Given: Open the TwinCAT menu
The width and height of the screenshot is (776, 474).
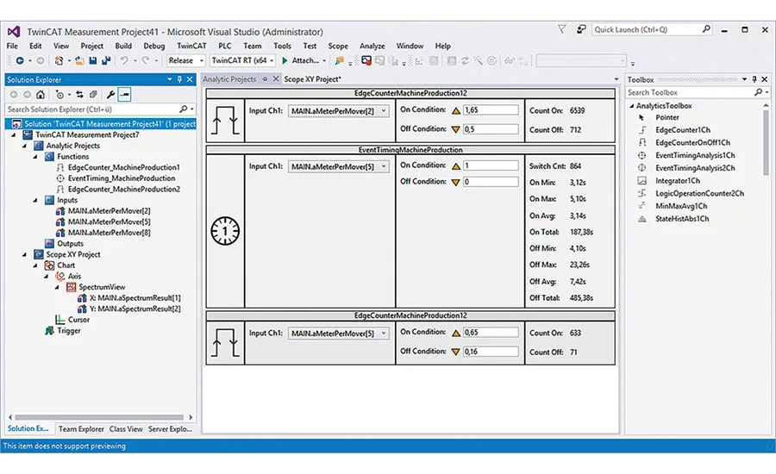Looking at the screenshot, I should click(x=191, y=46).
